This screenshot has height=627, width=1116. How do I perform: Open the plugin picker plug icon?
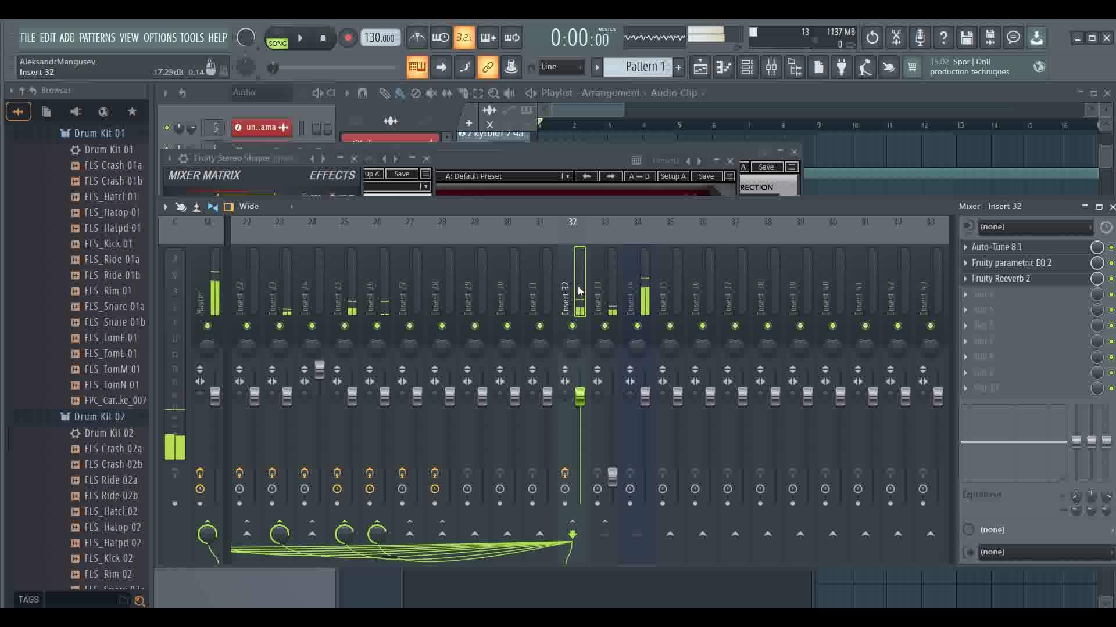click(x=841, y=67)
